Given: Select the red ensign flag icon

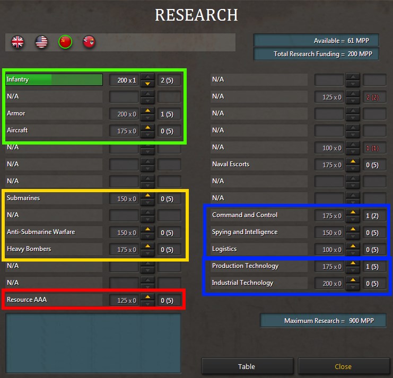Looking at the screenshot, I should click(x=89, y=42).
